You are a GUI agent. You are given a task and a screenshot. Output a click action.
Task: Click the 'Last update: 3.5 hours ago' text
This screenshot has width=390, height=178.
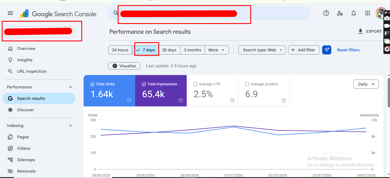click(171, 66)
